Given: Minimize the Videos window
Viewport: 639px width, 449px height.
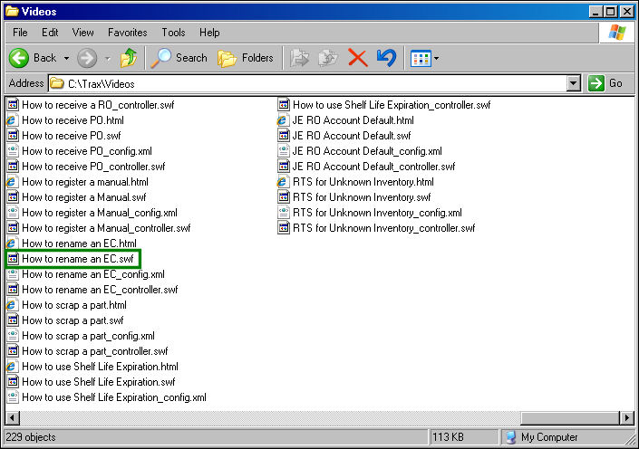Looking at the screenshot, I should (x=595, y=12).
